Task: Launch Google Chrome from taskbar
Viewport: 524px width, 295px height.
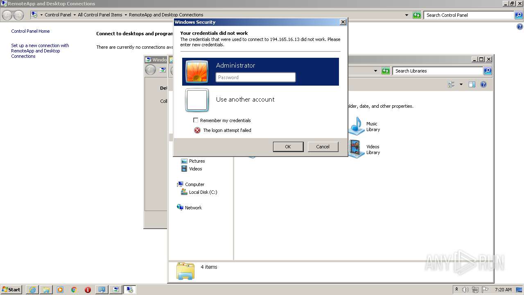Action: click(74, 290)
